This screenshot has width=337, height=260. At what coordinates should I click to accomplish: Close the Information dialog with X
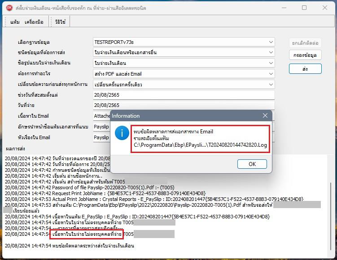tap(265, 115)
